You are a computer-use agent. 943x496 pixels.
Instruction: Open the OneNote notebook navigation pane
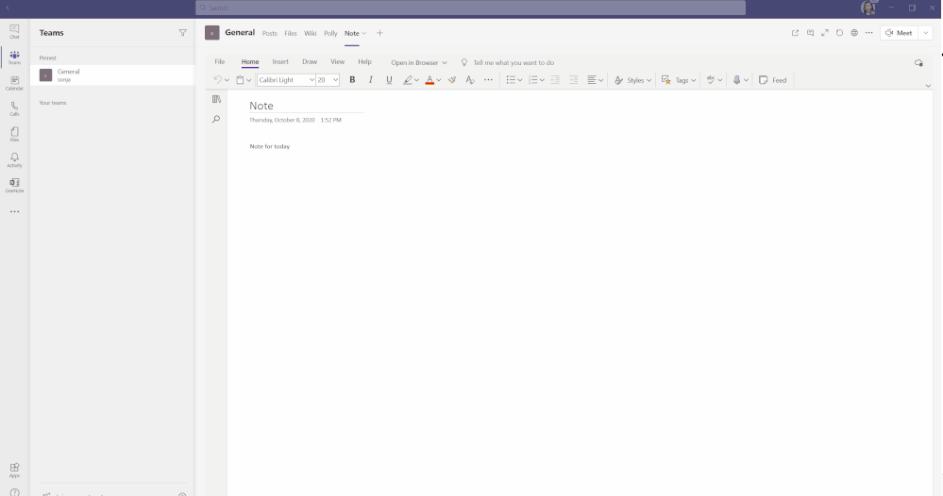[x=216, y=99]
